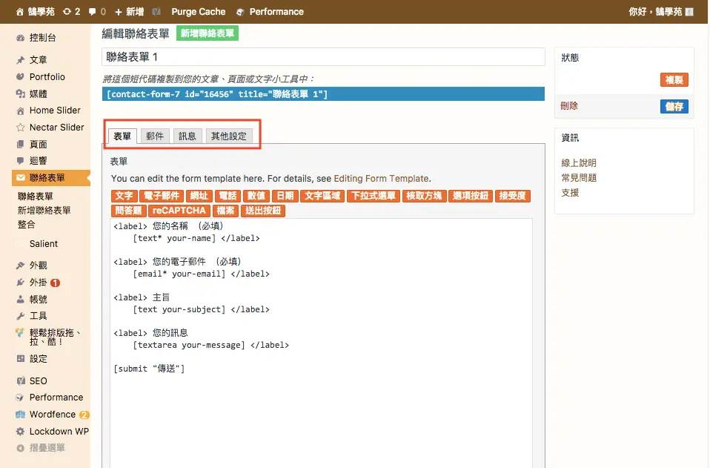
Task: Click the plus icon for 新增
Action: point(119,12)
